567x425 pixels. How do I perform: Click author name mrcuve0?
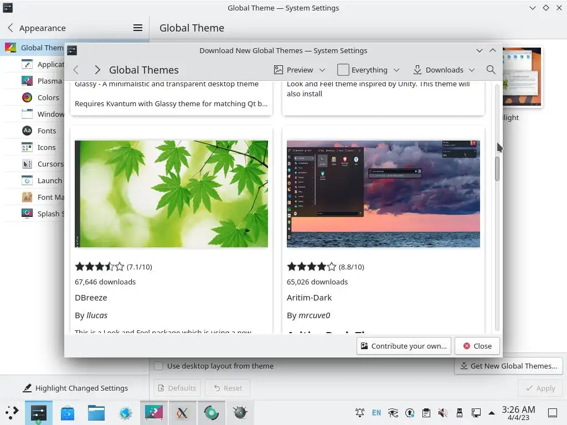(x=315, y=315)
